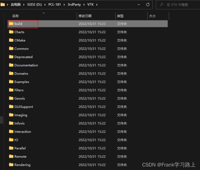Image resolution: width=200 pixels, height=170 pixels.
Task: Focus the VTK search input field
Action: tap(178, 5)
